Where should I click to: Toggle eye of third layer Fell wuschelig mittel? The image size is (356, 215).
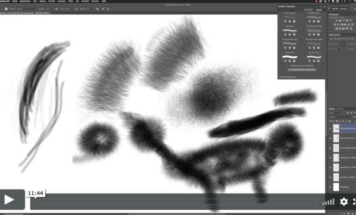[330, 148]
